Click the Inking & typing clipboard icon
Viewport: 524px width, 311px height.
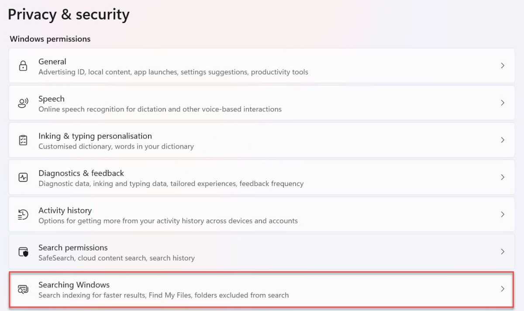(x=23, y=140)
